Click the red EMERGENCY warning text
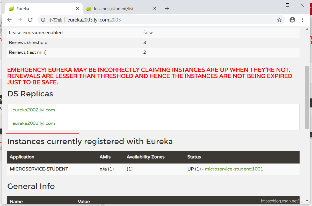 150,76
